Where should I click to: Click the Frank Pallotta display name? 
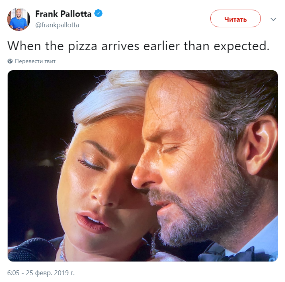point(63,14)
